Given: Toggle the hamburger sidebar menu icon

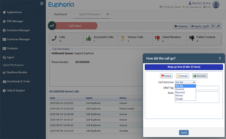Looking at the screenshot, I should pos(42,3).
